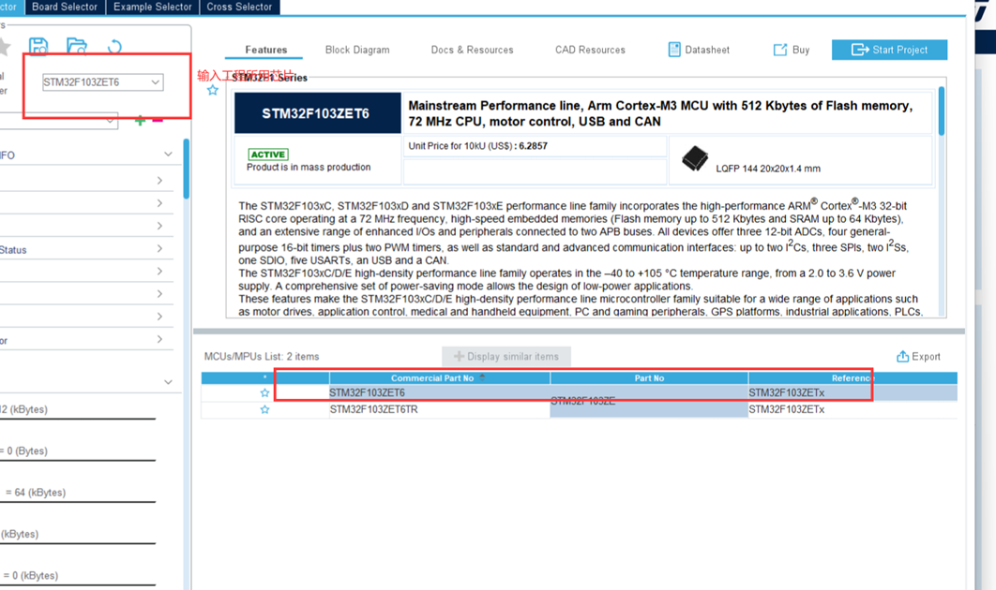
Task: Open the Docs & Resources tab
Action: pyautogui.click(x=472, y=50)
